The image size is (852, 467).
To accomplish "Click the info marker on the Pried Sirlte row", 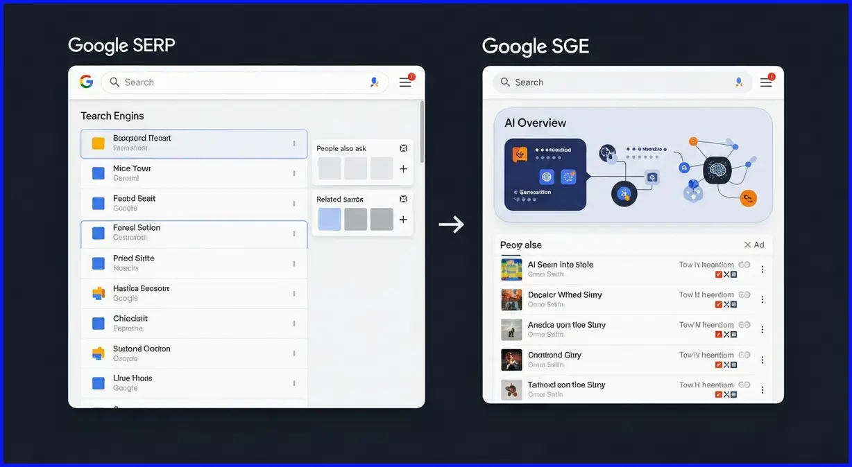I will pos(294,263).
